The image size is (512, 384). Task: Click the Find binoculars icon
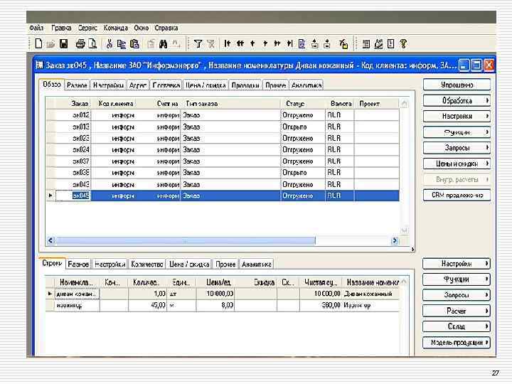click(x=163, y=43)
